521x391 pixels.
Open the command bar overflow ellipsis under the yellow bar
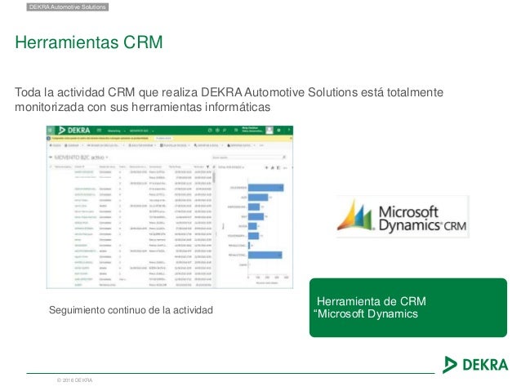coord(261,145)
